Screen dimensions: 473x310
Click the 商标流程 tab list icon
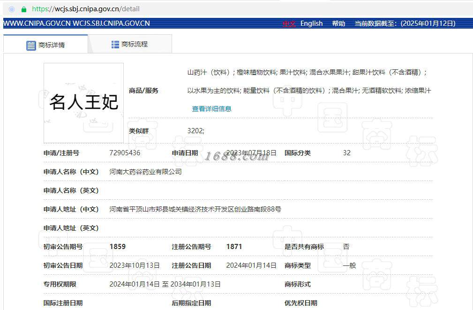click(x=115, y=45)
